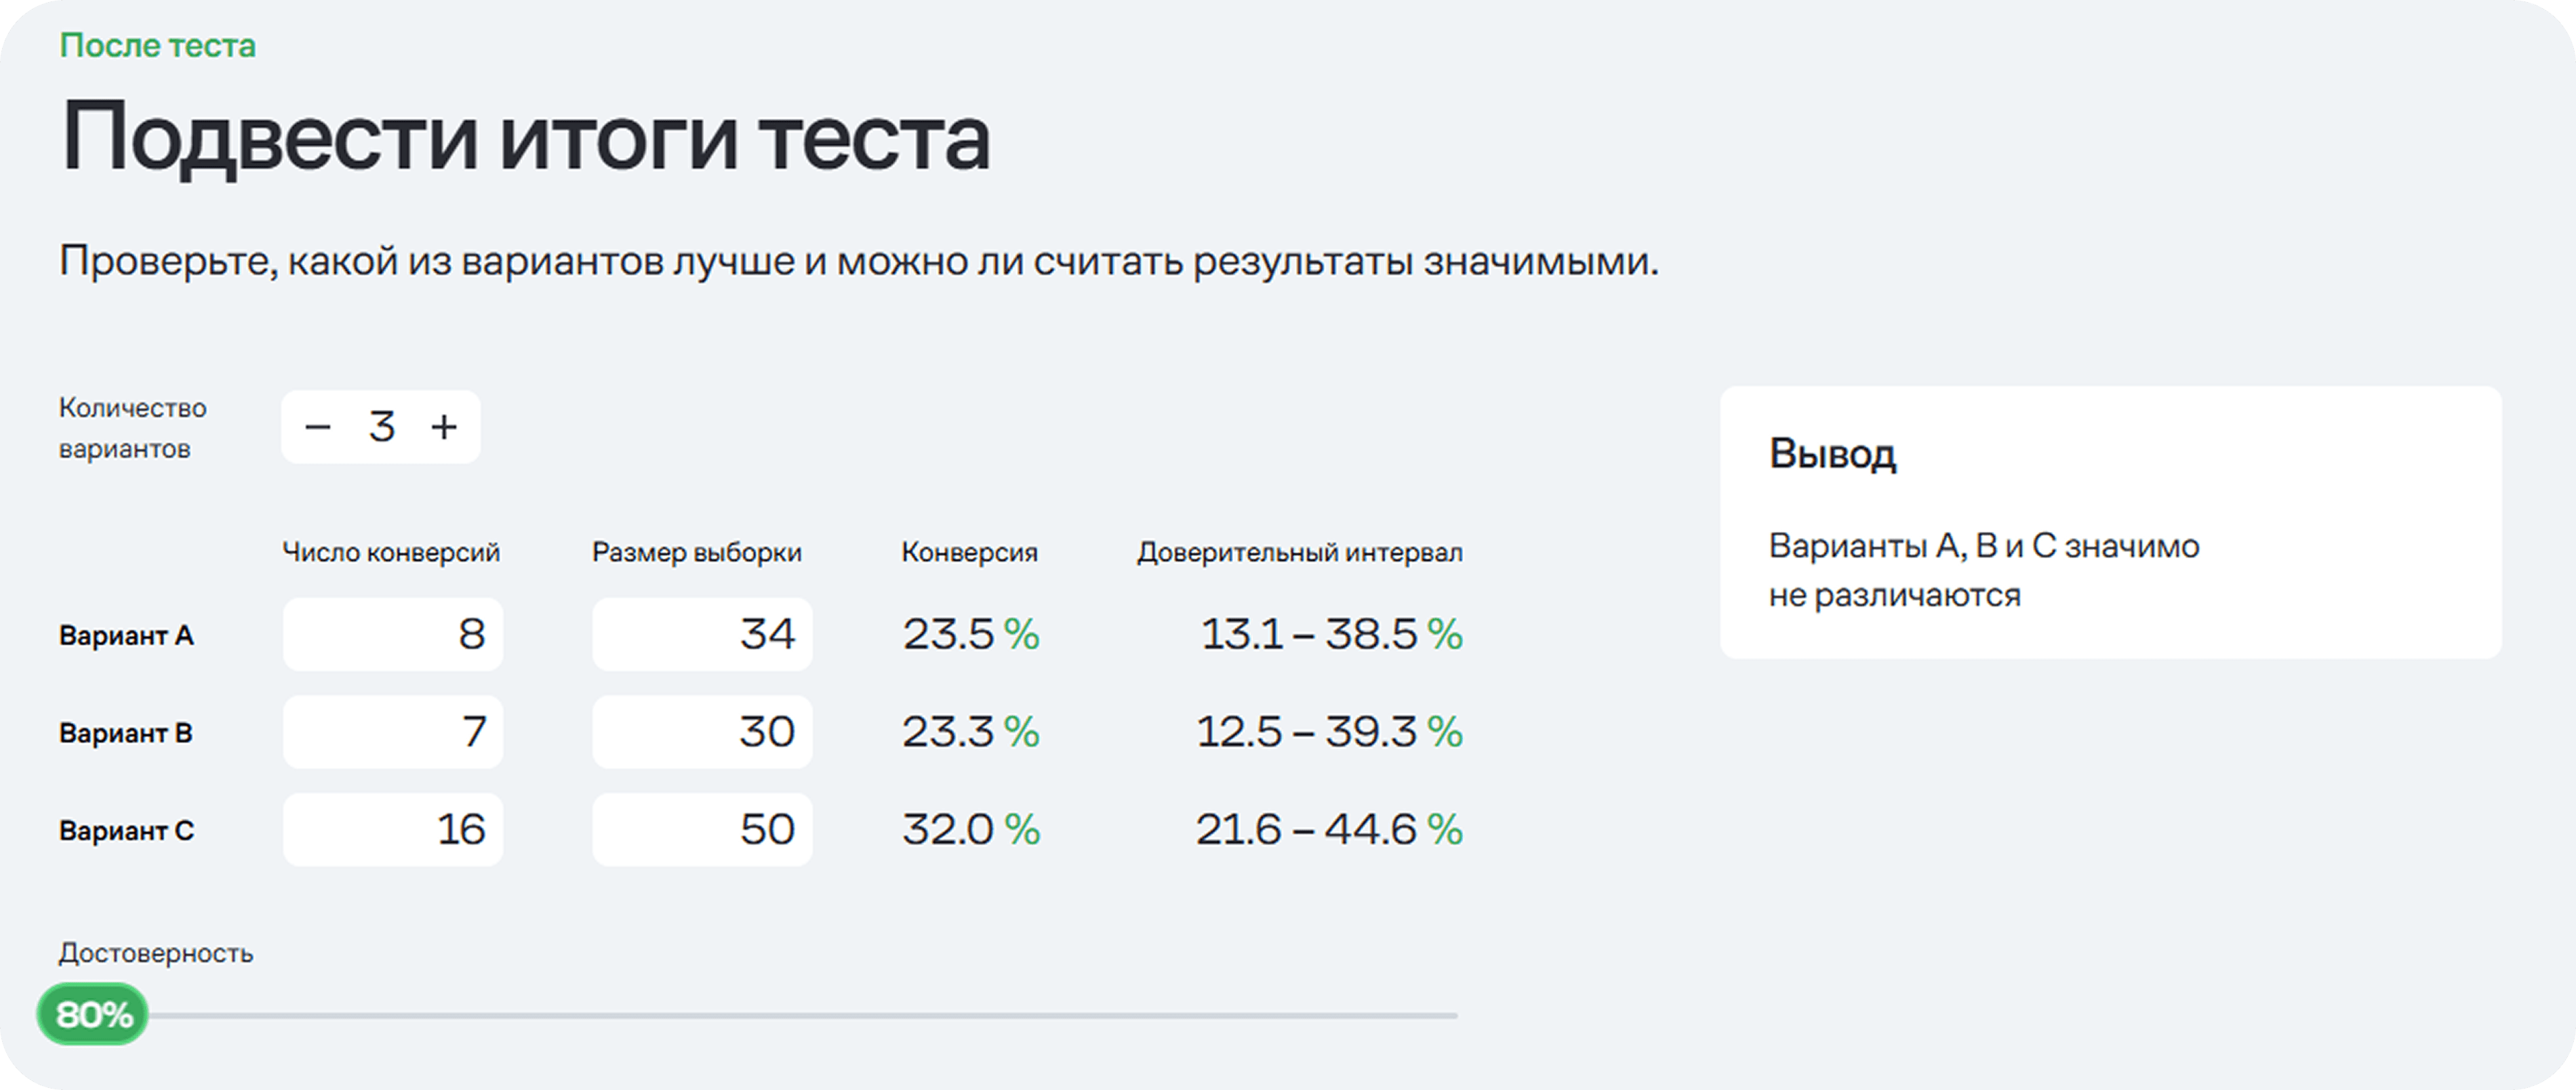Click the plus button to add a variant

click(x=444, y=427)
